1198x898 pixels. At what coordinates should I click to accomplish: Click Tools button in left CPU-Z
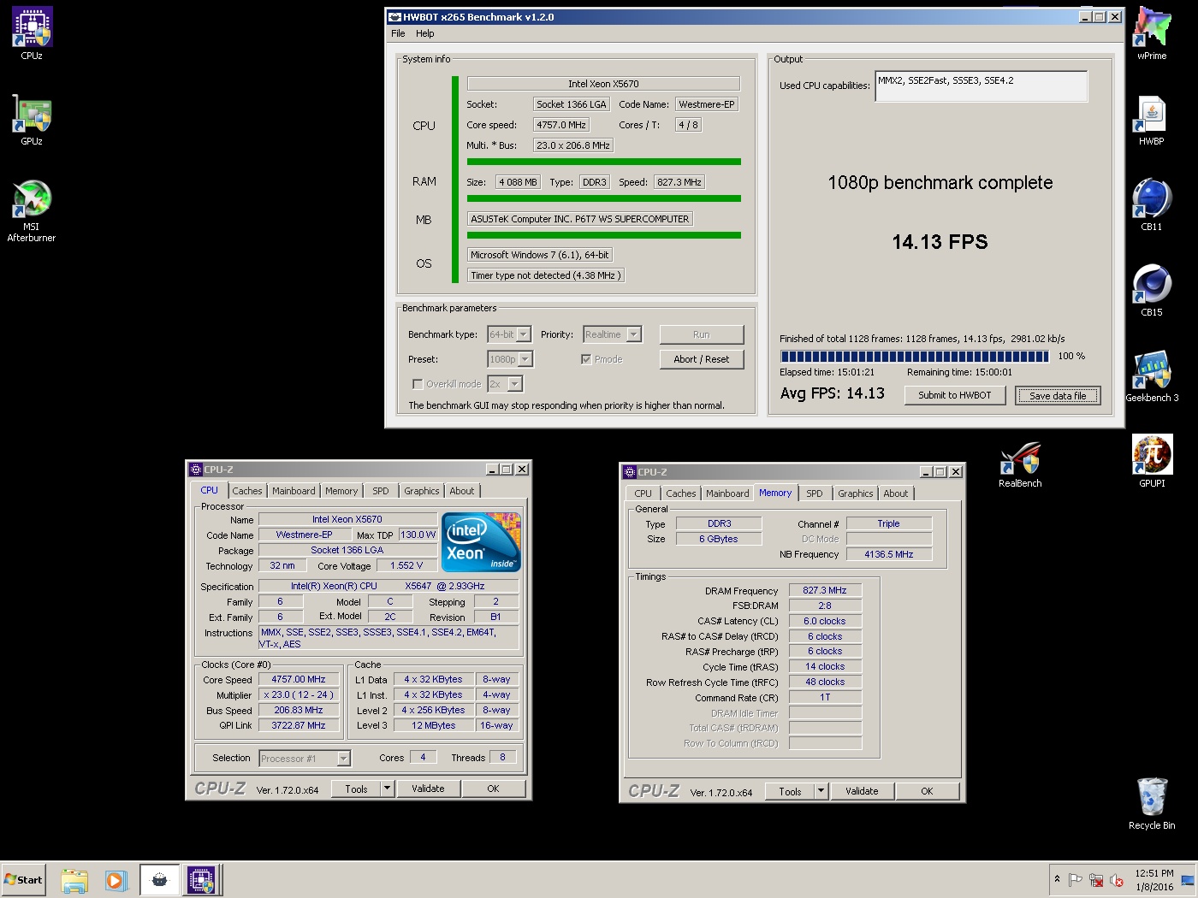356,789
